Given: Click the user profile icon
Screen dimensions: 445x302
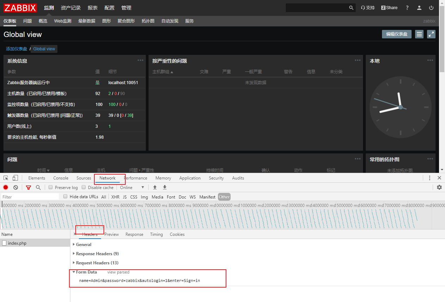Looking at the screenshot, I should point(419,7).
